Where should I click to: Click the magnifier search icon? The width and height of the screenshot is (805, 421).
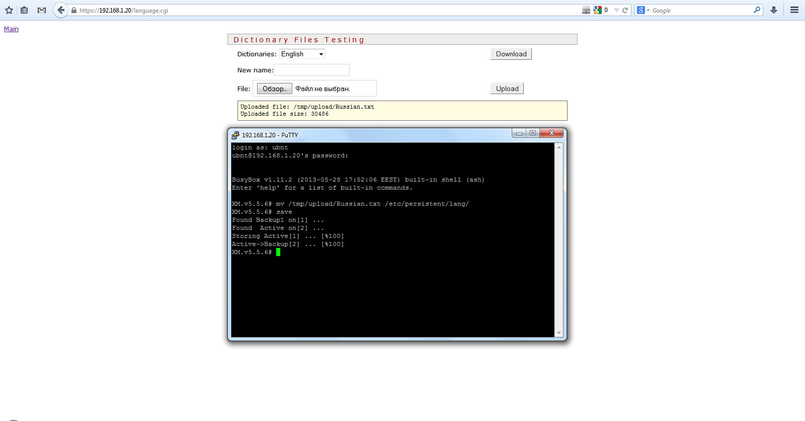(x=757, y=10)
